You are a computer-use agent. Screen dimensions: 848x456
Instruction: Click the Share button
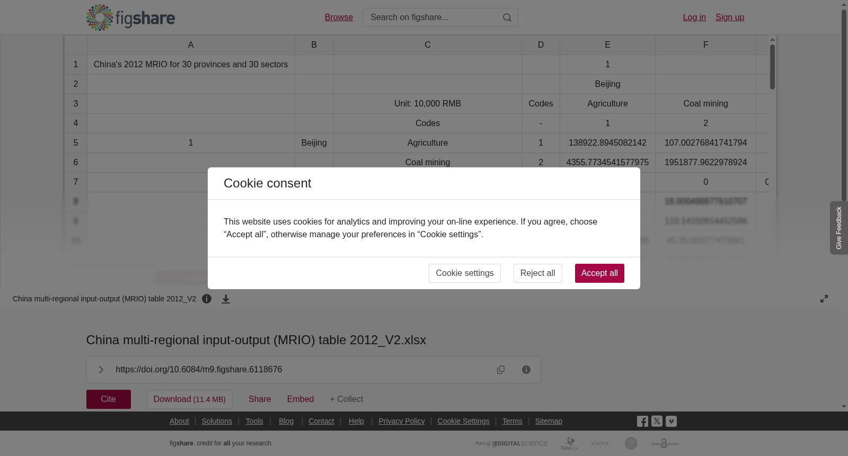point(260,399)
